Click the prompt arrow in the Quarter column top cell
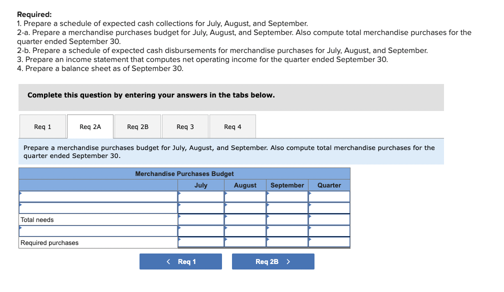Image resolution: width=504 pixels, height=292 pixels. pos(310,194)
